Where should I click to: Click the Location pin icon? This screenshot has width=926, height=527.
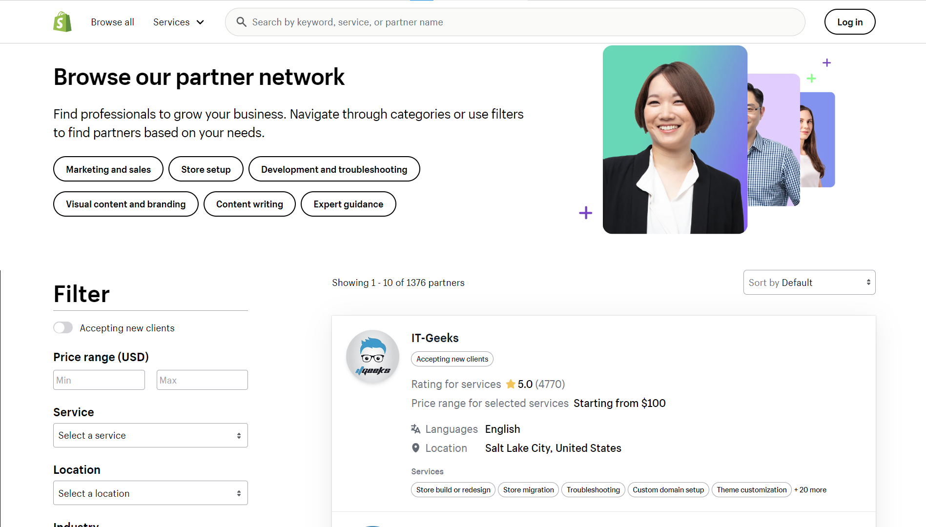[415, 448]
